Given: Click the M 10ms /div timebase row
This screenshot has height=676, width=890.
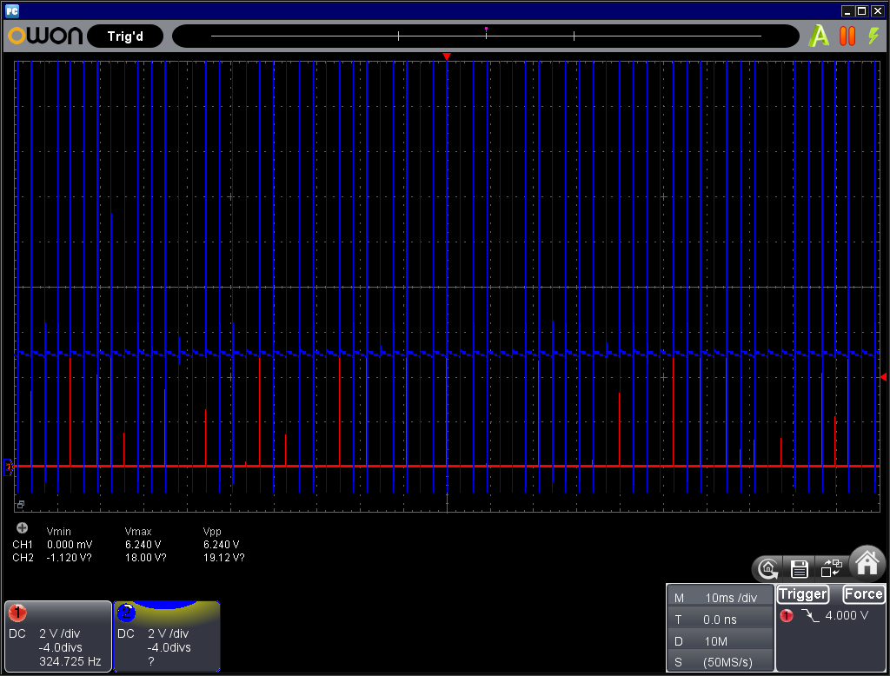Looking at the screenshot, I should (x=721, y=598).
